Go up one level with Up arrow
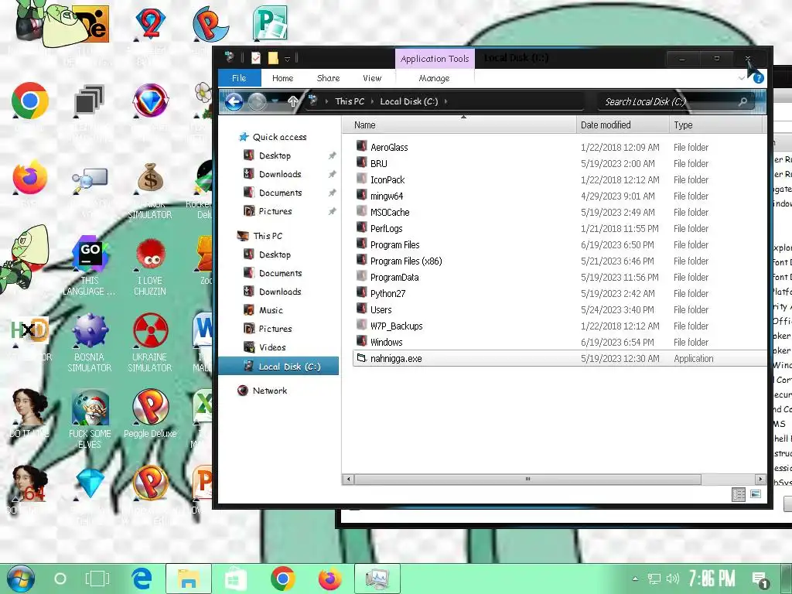The width and height of the screenshot is (792, 594). click(293, 101)
